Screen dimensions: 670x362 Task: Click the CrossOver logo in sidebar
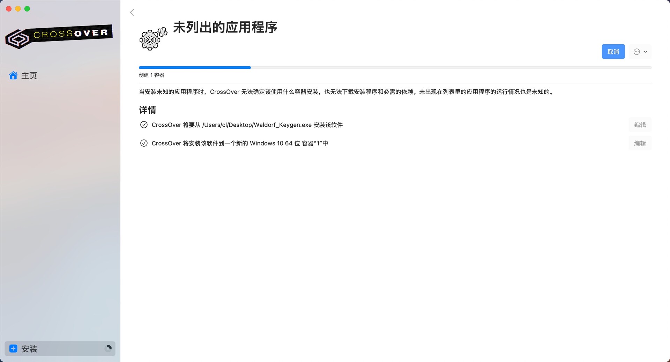coord(59,36)
